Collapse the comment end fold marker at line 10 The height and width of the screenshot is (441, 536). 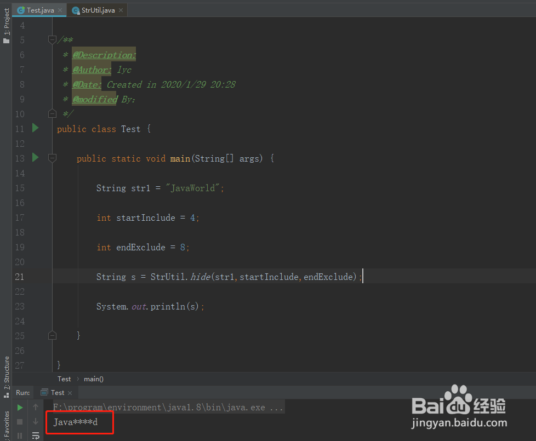point(52,113)
